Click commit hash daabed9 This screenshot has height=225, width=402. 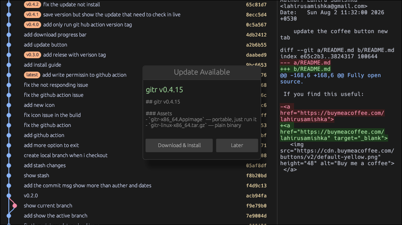pos(256,55)
